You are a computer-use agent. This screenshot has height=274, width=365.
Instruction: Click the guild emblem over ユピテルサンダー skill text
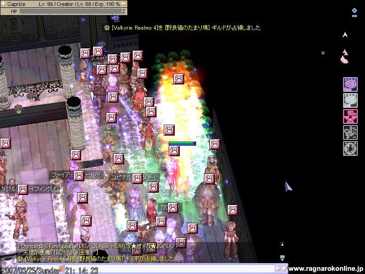pyautogui.click(x=137, y=179)
